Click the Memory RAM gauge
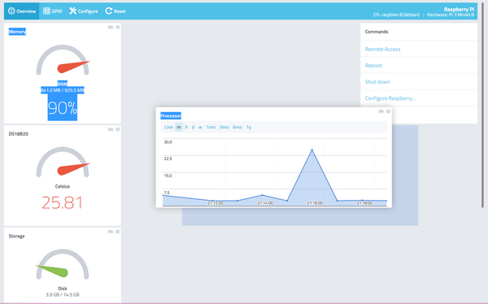Image resolution: width=488 pixels, height=304 pixels. tap(63, 60)
